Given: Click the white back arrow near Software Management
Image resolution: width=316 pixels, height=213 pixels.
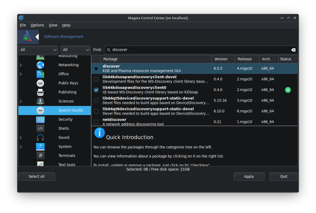Looking at the screenshot, I should [37, 37].
